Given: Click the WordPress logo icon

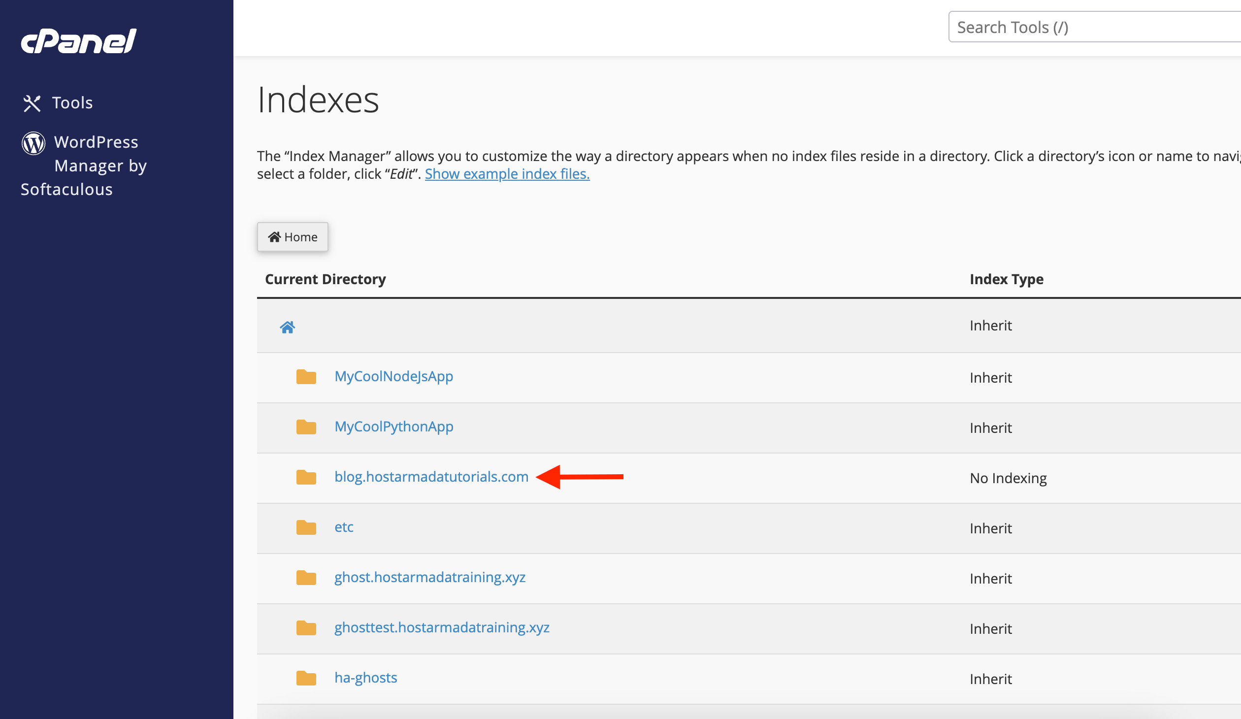Looking at the screenshot, I should coord(33,143).
